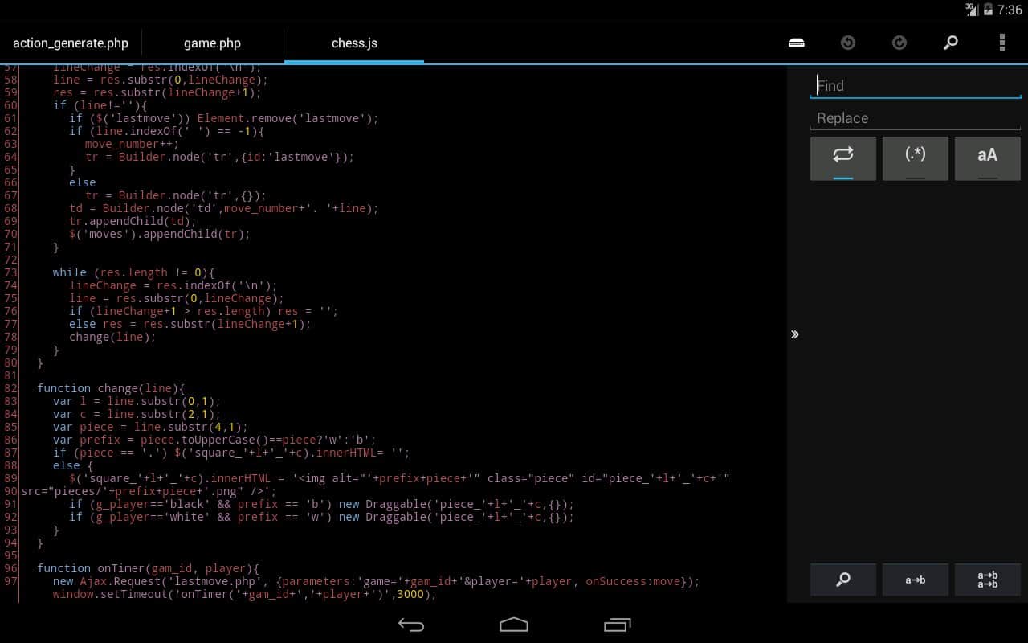Switch to the action_generate.php tab

(71, 43)
